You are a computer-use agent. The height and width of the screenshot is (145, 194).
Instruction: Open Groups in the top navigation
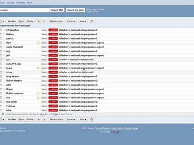[x=11, y=2]
